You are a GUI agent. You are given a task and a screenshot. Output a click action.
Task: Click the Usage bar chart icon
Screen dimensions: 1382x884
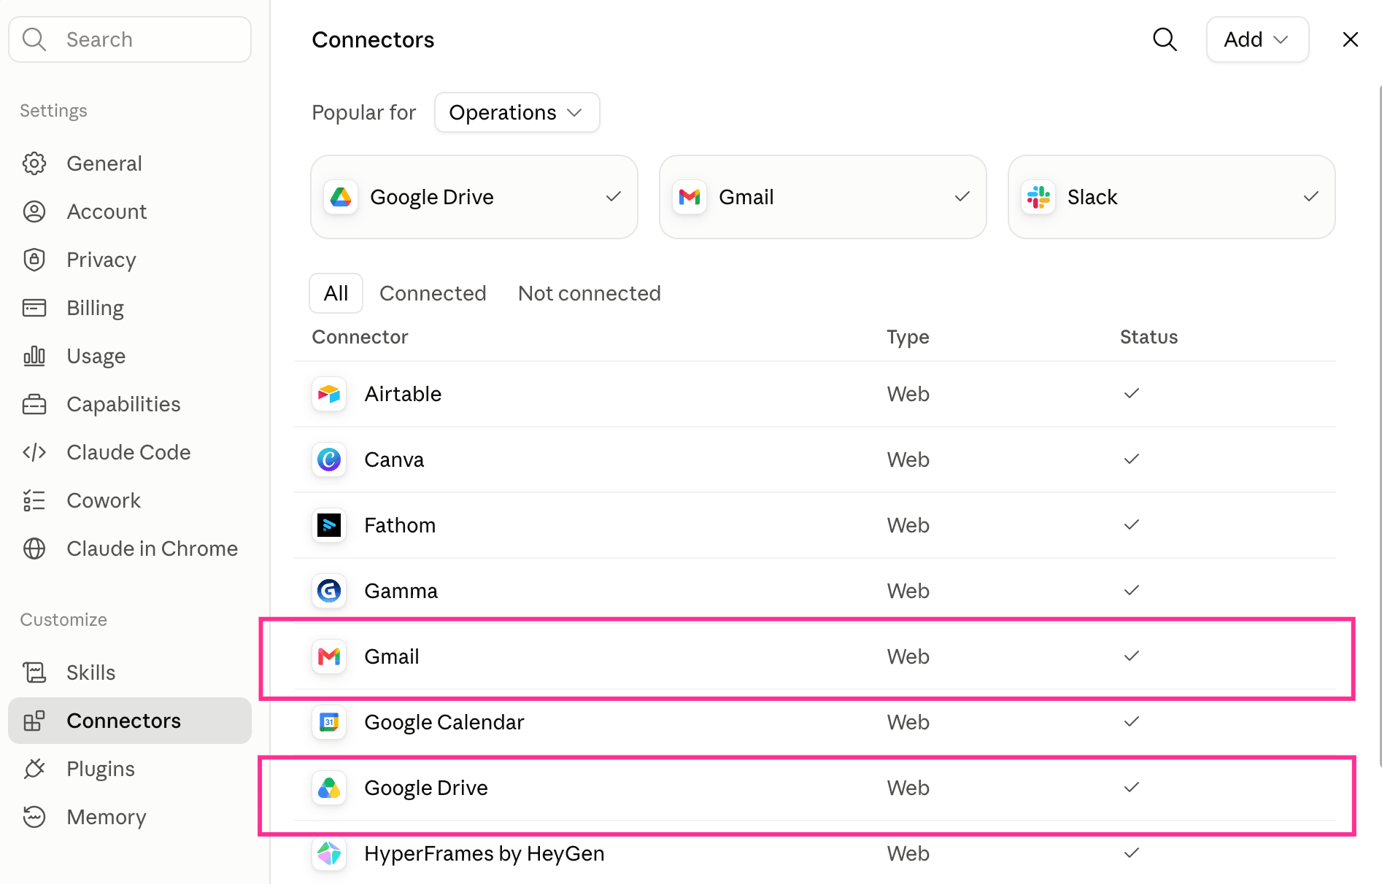(34, 356)
